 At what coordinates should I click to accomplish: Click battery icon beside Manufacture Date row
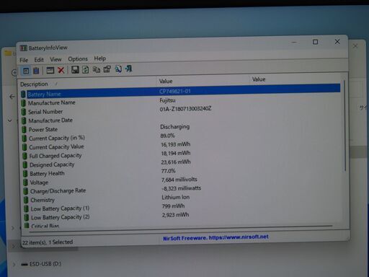[x=24, y=120]
